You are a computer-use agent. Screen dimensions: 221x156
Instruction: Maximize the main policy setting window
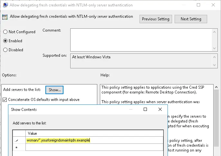198,5
